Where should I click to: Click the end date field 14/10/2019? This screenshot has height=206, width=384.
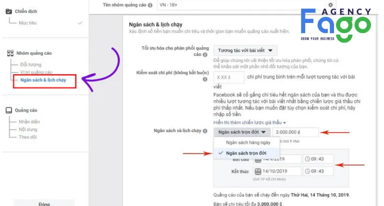pos(277,172)
